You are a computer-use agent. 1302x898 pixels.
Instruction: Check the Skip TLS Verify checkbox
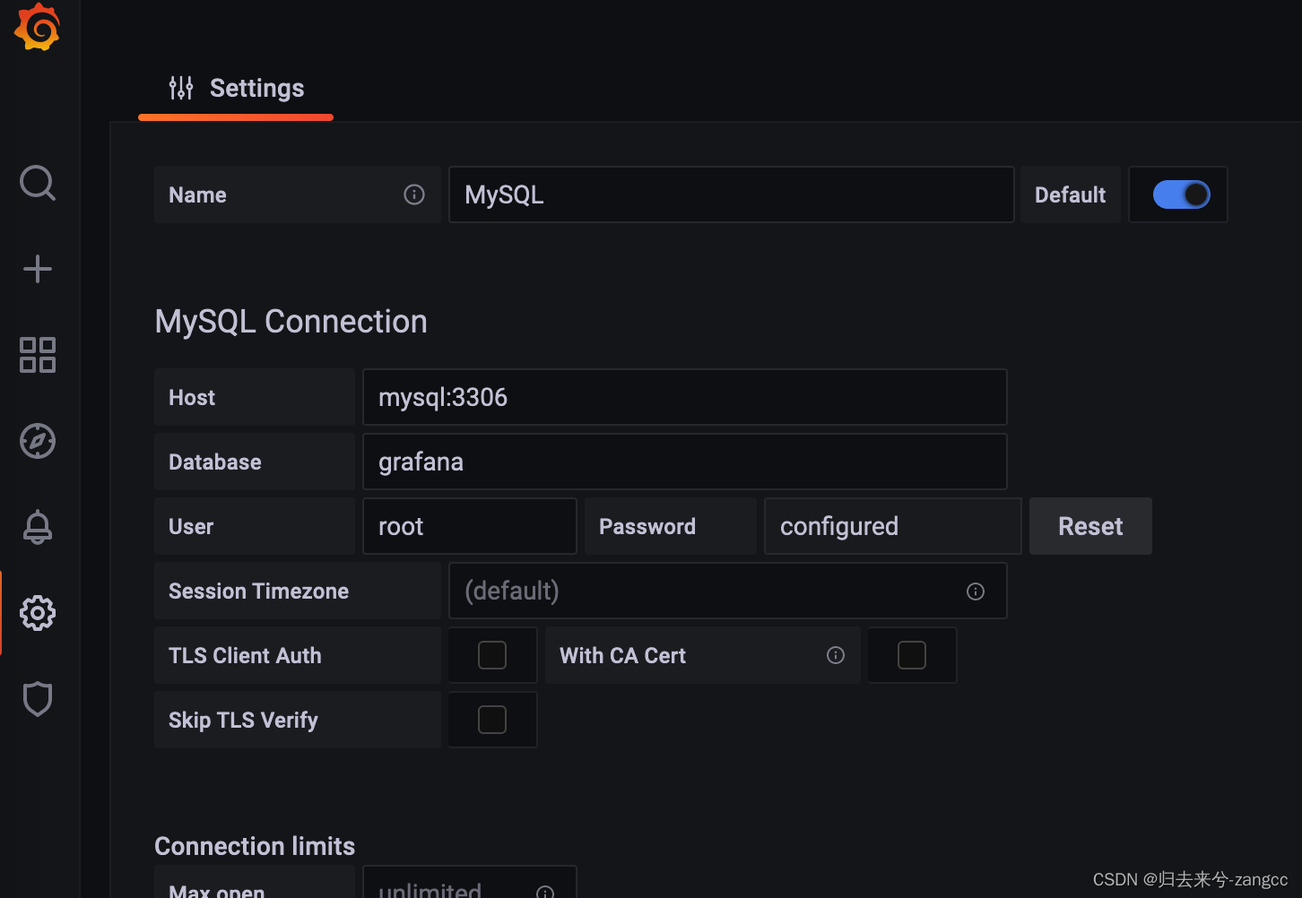pyautogui.click(x=492, y=720)
